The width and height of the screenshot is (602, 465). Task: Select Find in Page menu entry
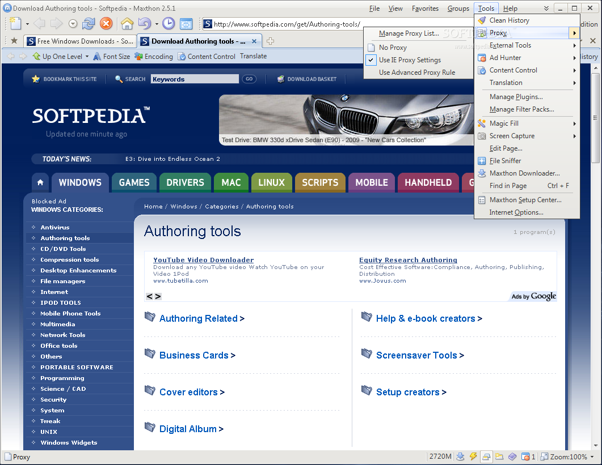[x=527, y=186]
